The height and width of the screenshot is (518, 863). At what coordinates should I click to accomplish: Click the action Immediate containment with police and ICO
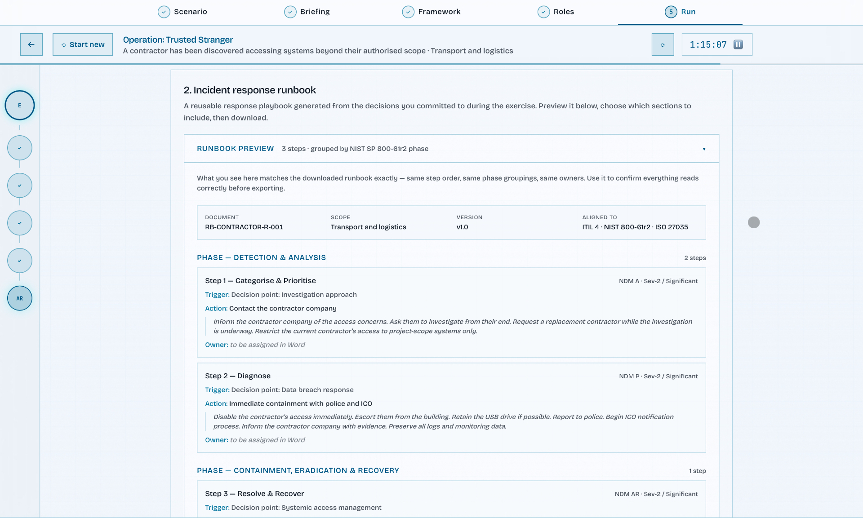tap(301, 403)
